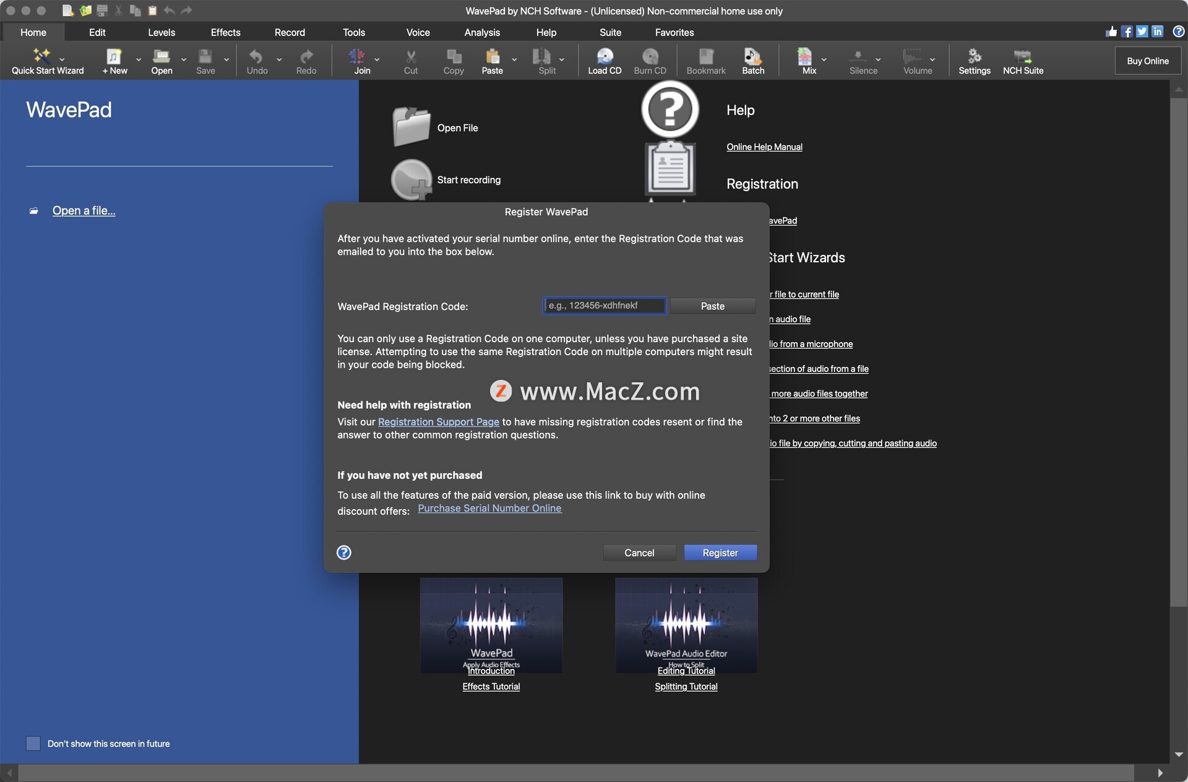Click the Twitter share icon
The height and width of the screenshot is (782, 1188).
(1142, 32)
